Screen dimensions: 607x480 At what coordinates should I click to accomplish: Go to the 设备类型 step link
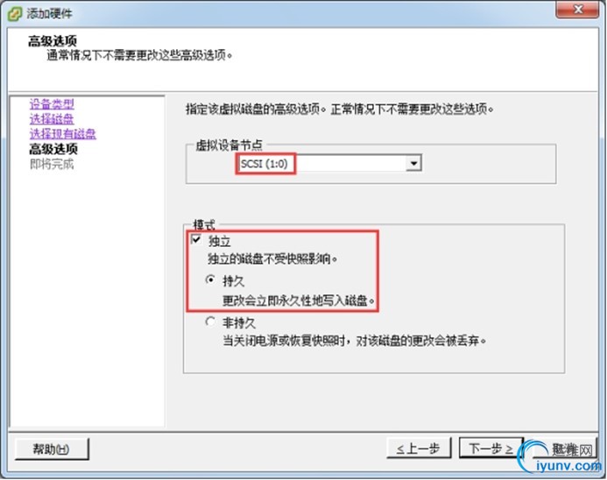click(x=52, y=103)
